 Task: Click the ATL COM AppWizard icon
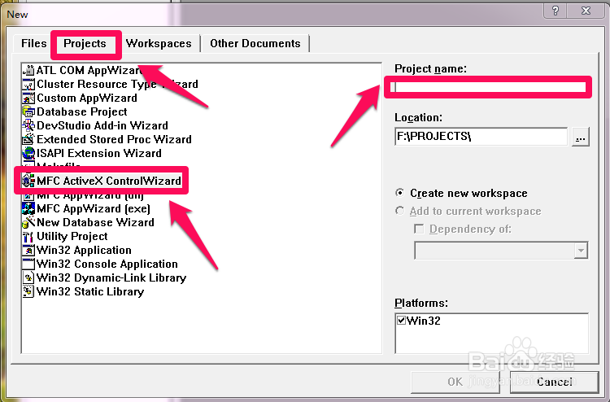pos(28,71)
